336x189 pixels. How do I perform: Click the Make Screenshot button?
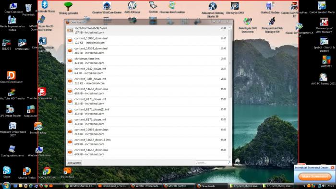[x=315, y=177]
